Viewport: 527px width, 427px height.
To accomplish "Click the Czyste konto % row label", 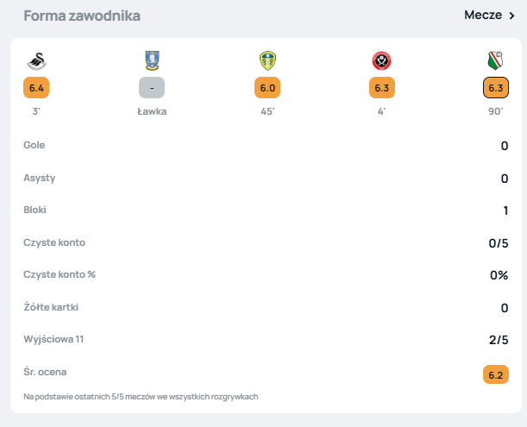I will pyautogui.click(x=59, y=274).
